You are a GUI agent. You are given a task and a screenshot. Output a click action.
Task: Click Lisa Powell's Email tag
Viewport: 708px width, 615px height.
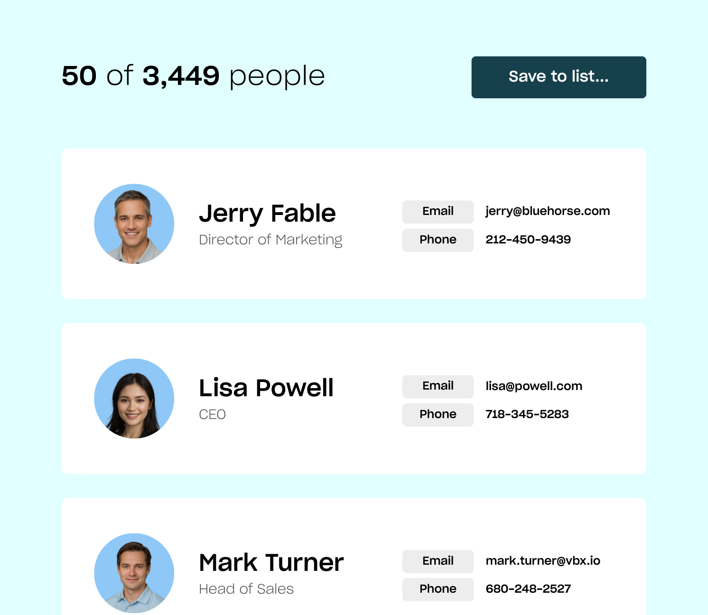coord(438,386)
